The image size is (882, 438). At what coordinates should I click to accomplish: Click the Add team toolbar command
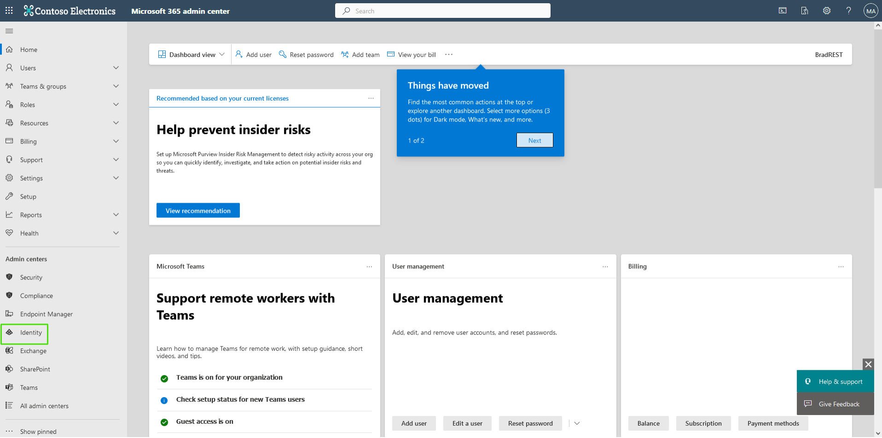[x=360, y=55]
